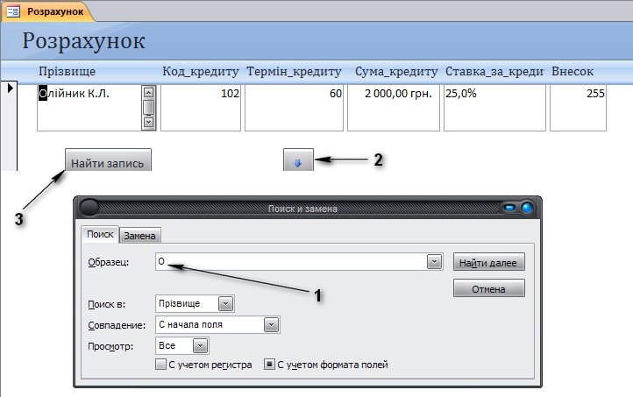Open the Совпадение dropdown

(271, 325)
